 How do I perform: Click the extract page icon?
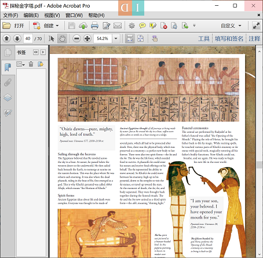click(x=185, y=26)
